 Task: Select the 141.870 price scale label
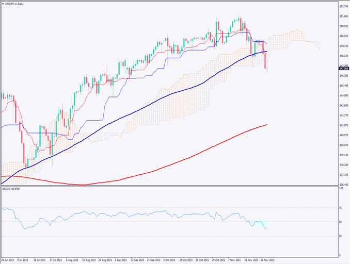[x=342, y=125]
